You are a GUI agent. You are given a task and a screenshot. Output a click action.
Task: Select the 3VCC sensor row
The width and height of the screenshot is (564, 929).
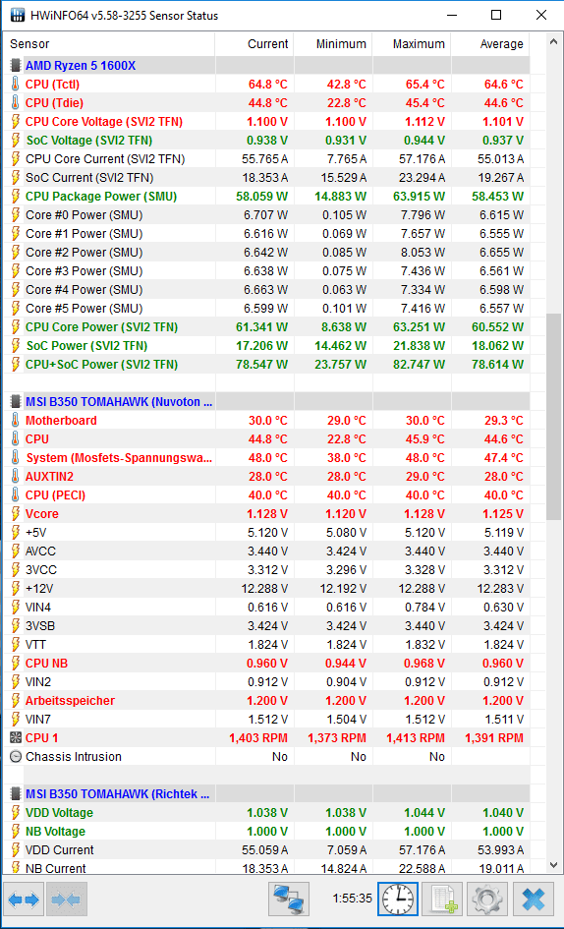pyautogui.click(x=266, y=570)
